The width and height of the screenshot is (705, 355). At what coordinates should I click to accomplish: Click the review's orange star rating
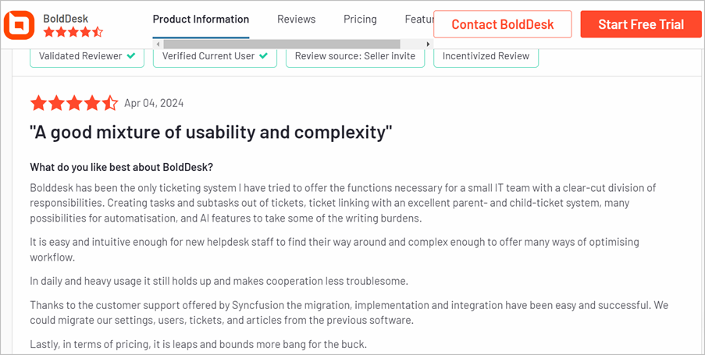click(74, 103)
